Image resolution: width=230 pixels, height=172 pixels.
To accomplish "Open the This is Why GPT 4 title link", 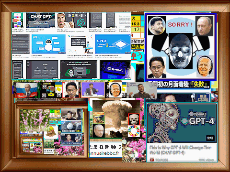I will (x=180, y=150).
